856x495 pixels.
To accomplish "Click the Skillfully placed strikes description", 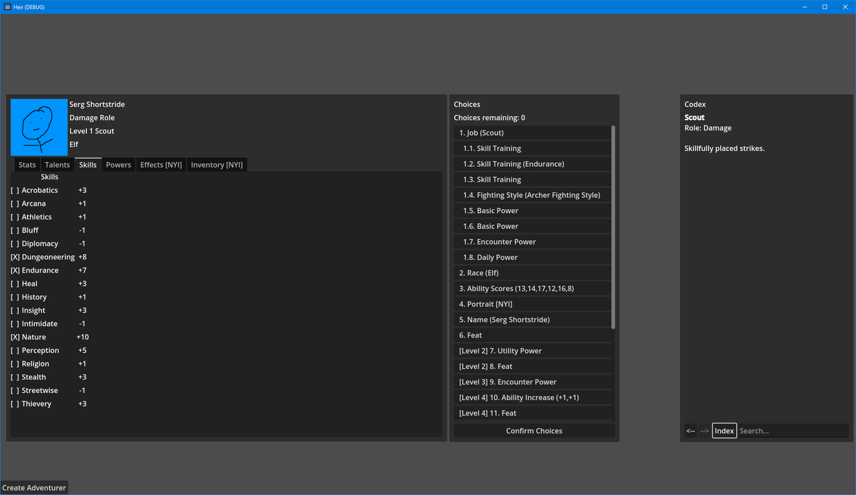I will click(x=724, y=149).
